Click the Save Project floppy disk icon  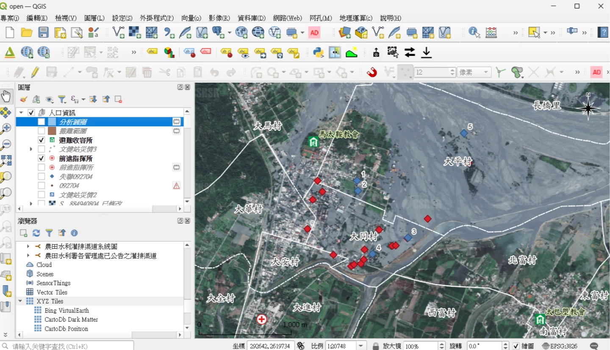click(43, 33)
